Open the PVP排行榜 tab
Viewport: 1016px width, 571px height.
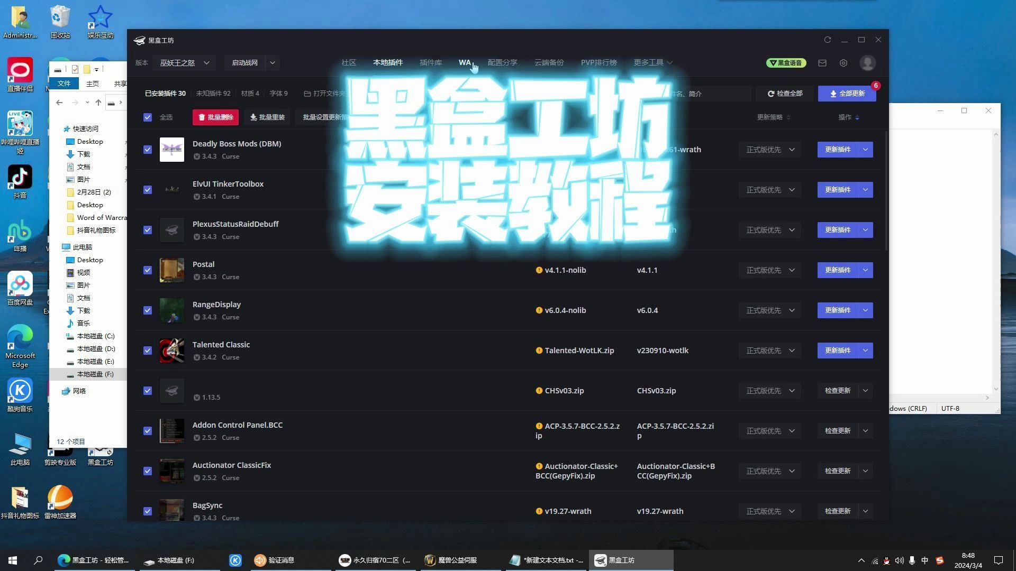pyautogui.click(x=598, y=62)
